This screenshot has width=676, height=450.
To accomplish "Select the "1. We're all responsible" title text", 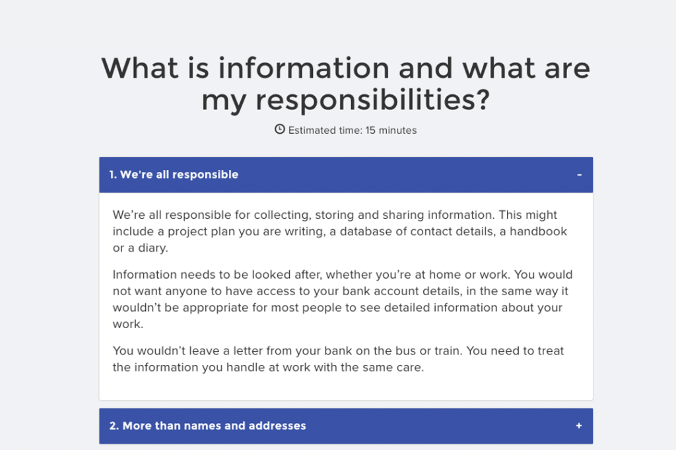I will coord(174,175).
